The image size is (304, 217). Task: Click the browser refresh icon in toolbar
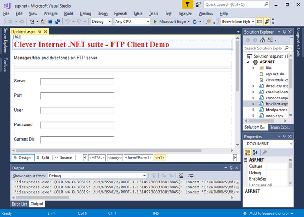click(194, 22)
